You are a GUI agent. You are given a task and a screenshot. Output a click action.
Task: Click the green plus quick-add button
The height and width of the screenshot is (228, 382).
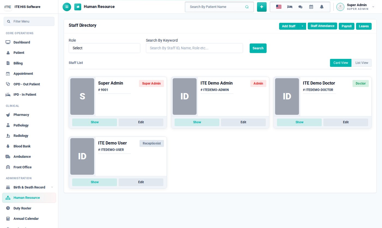[x=262, y=7]
